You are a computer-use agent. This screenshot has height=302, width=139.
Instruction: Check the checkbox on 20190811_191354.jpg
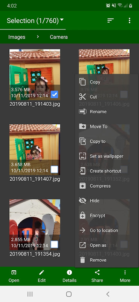coord(54,244)
